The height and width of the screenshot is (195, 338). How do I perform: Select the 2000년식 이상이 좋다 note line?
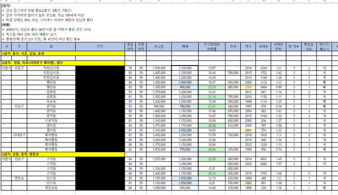[x=46, y=29]
